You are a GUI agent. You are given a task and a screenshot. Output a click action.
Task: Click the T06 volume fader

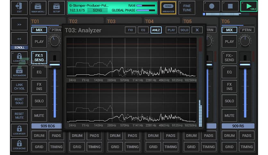click(x=245, y=64)
